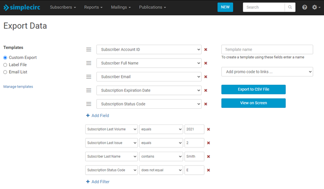Click Export to CSV File button
Viewport: 324px width, 189px height.
pyautogui.click(x=253, y=89)
